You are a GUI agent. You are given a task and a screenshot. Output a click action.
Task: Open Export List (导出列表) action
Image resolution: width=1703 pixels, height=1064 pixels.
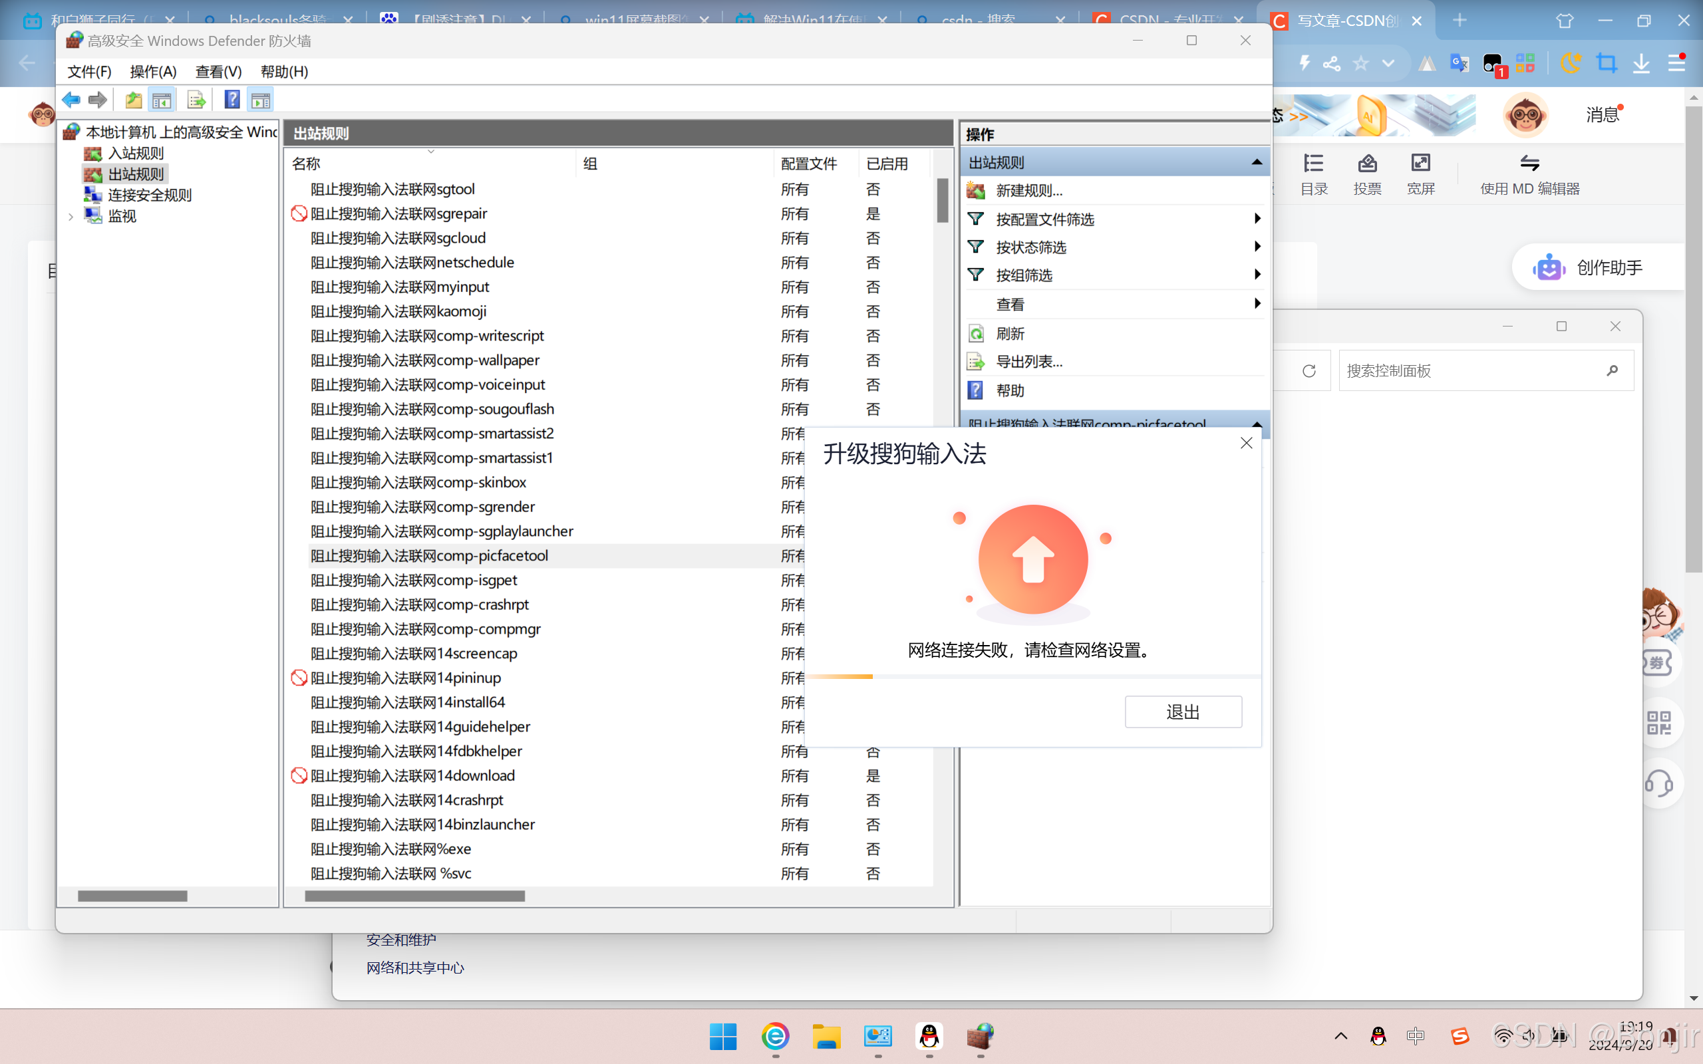(x=1029, y=362)
